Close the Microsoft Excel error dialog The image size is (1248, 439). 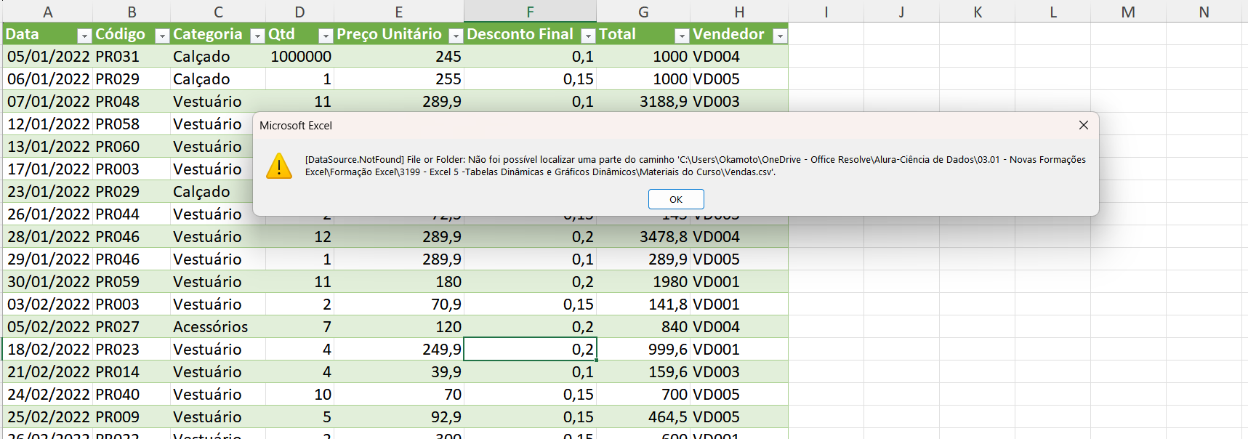(x=1084, y=125)
